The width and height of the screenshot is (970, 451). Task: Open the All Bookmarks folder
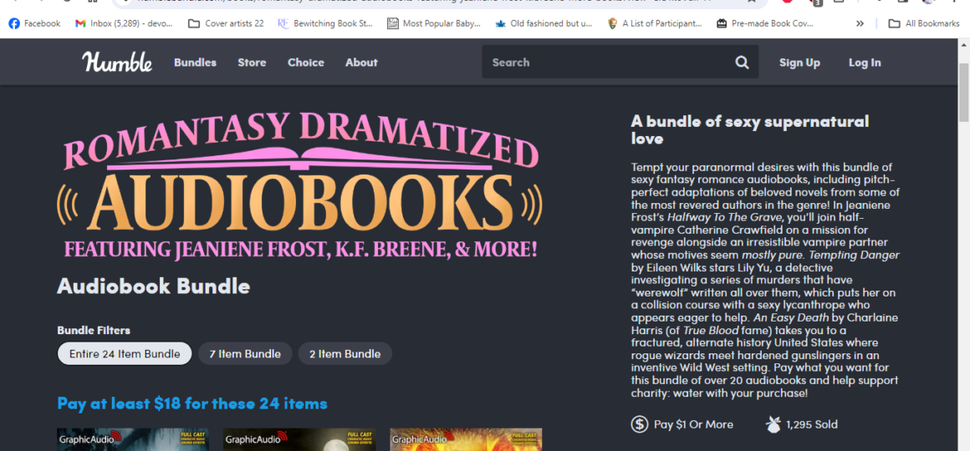pyautogui.click(x=924, y=23)
